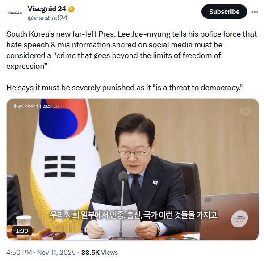Open the Visegrád 24 profile avatar
Screen dimensions: 264x261
click(15, 13)
